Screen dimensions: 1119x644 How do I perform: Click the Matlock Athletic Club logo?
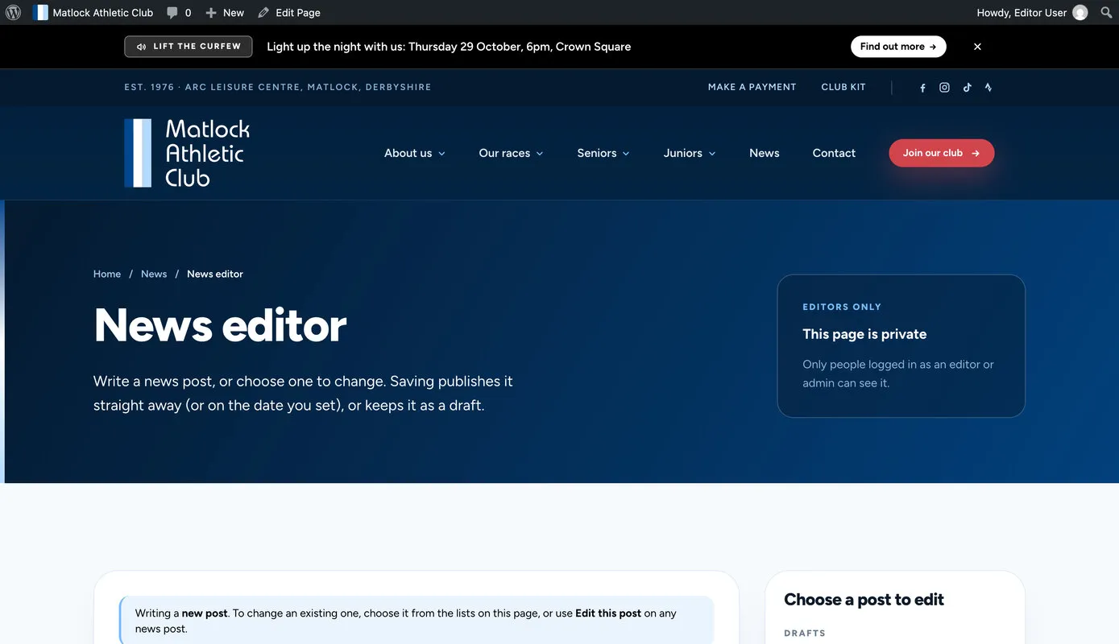click(187, 153)
